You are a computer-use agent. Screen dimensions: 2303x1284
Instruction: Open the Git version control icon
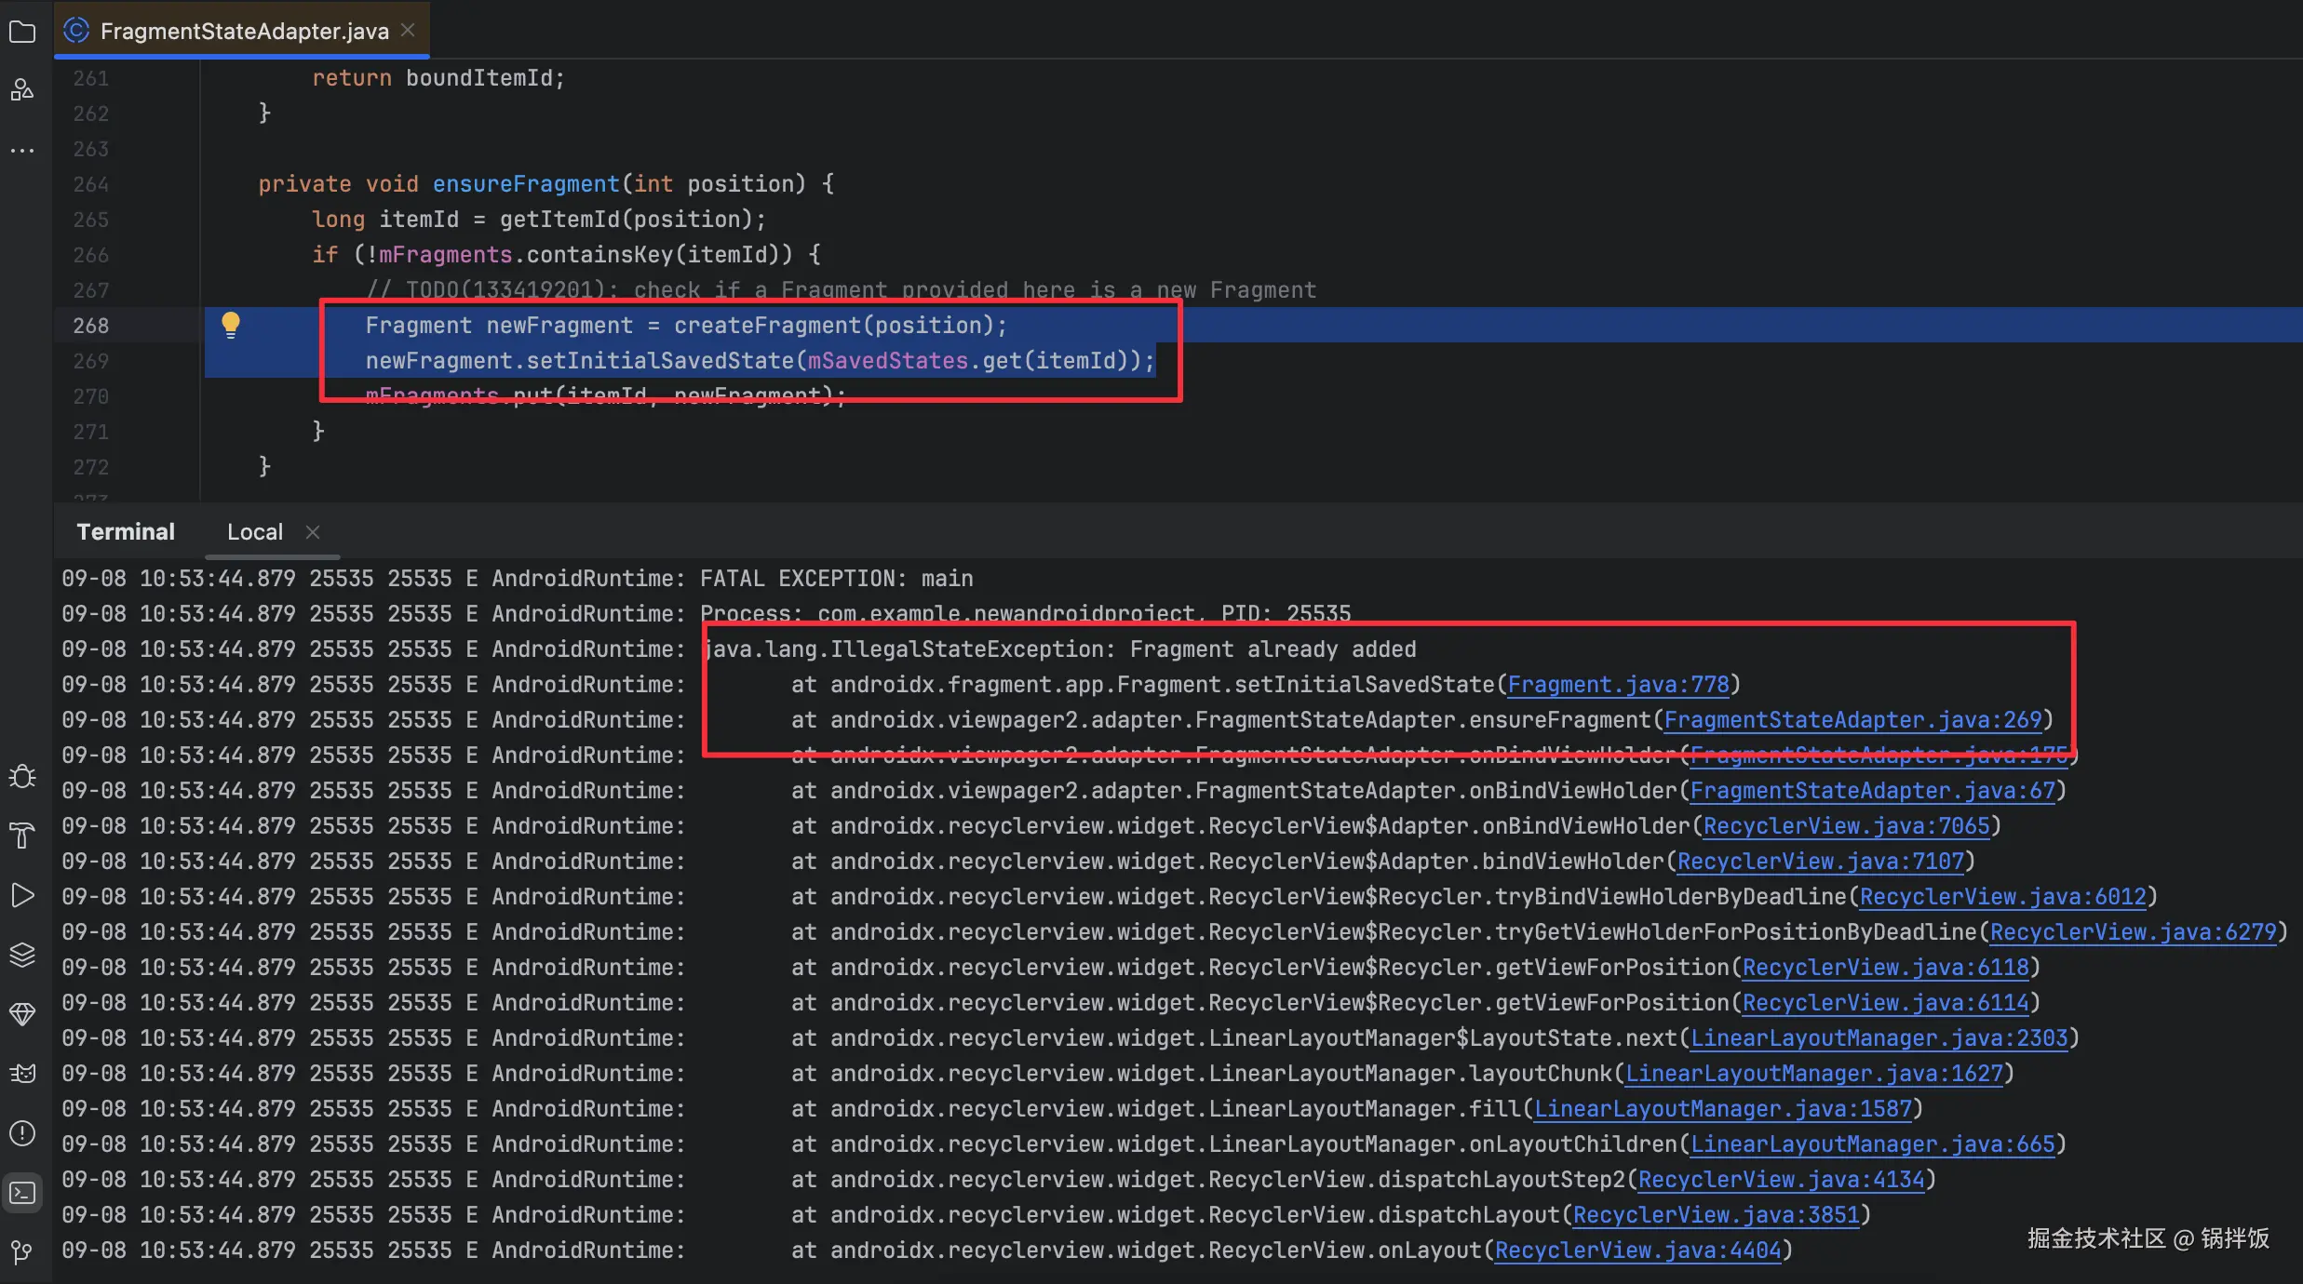(22, 1251)
